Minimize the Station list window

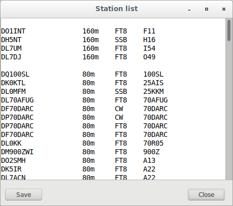tap(189, 9)
